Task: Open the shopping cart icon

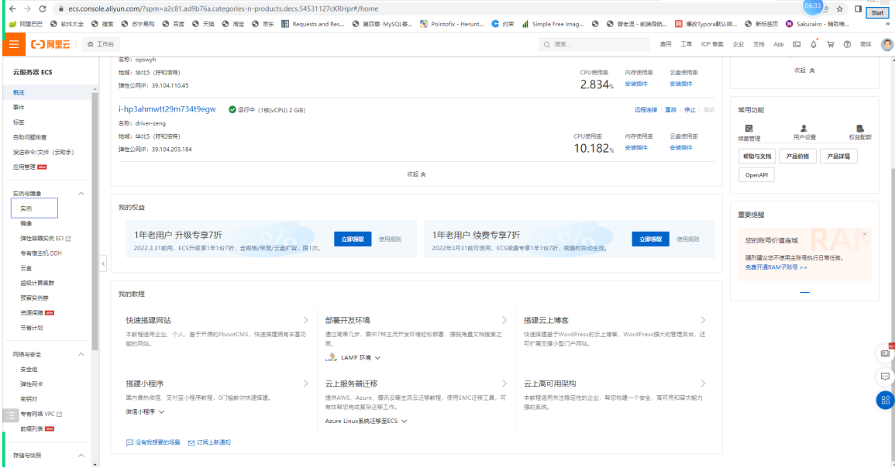Action: 831,44
